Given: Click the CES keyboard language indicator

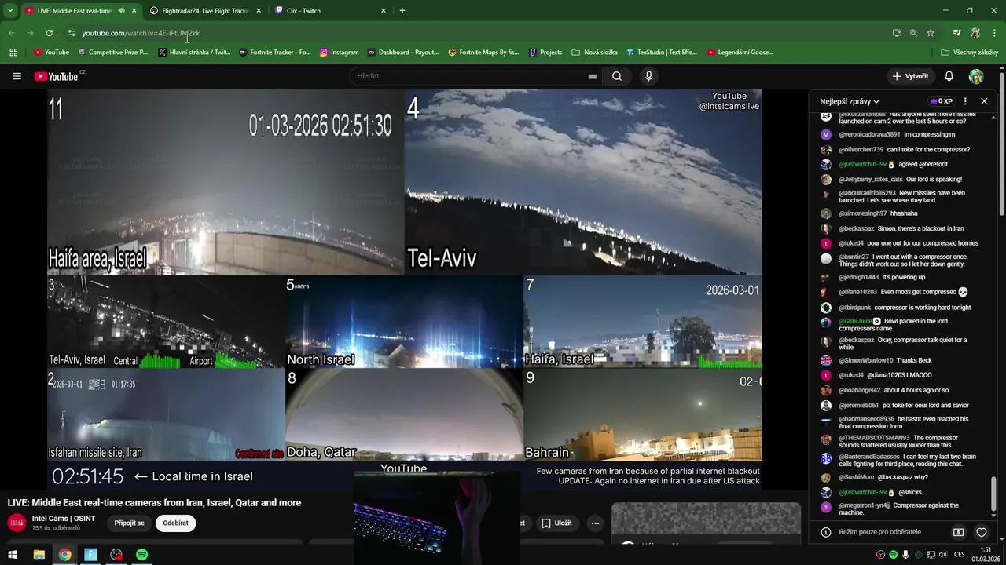Looking at the screenshot, I should click(x=960, y=555).
